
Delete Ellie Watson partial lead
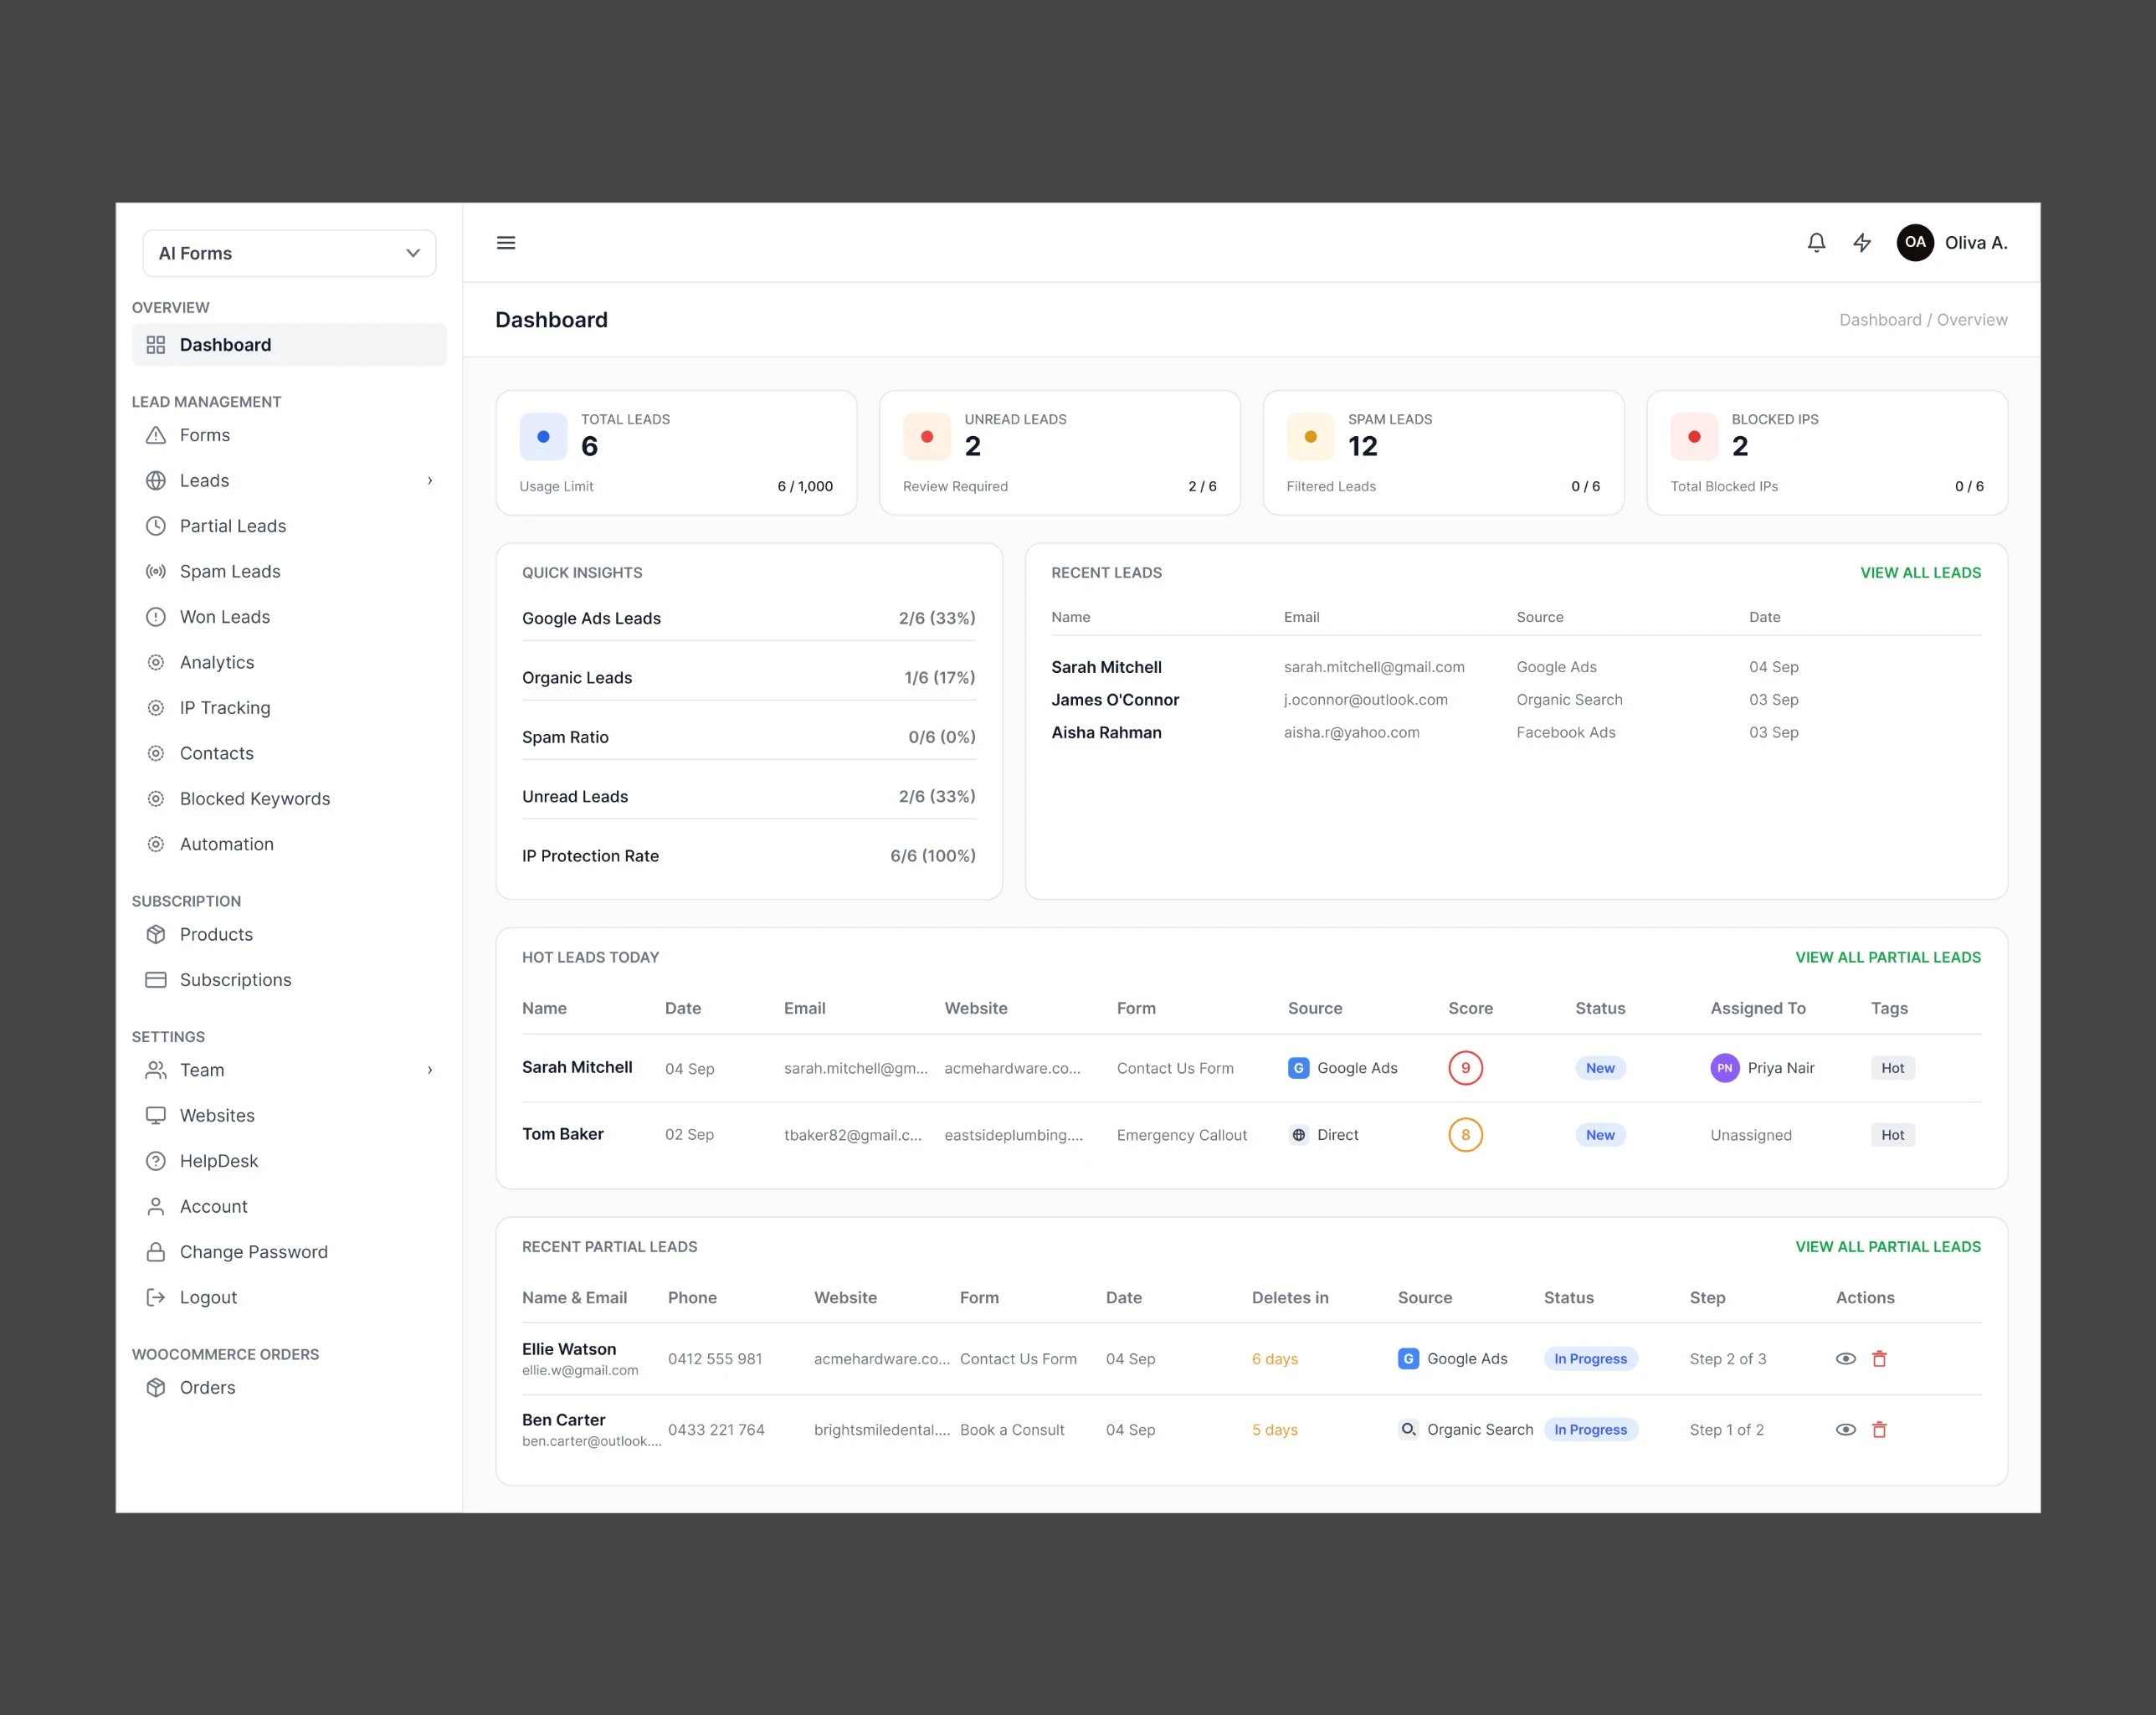click(1879, 1358)
